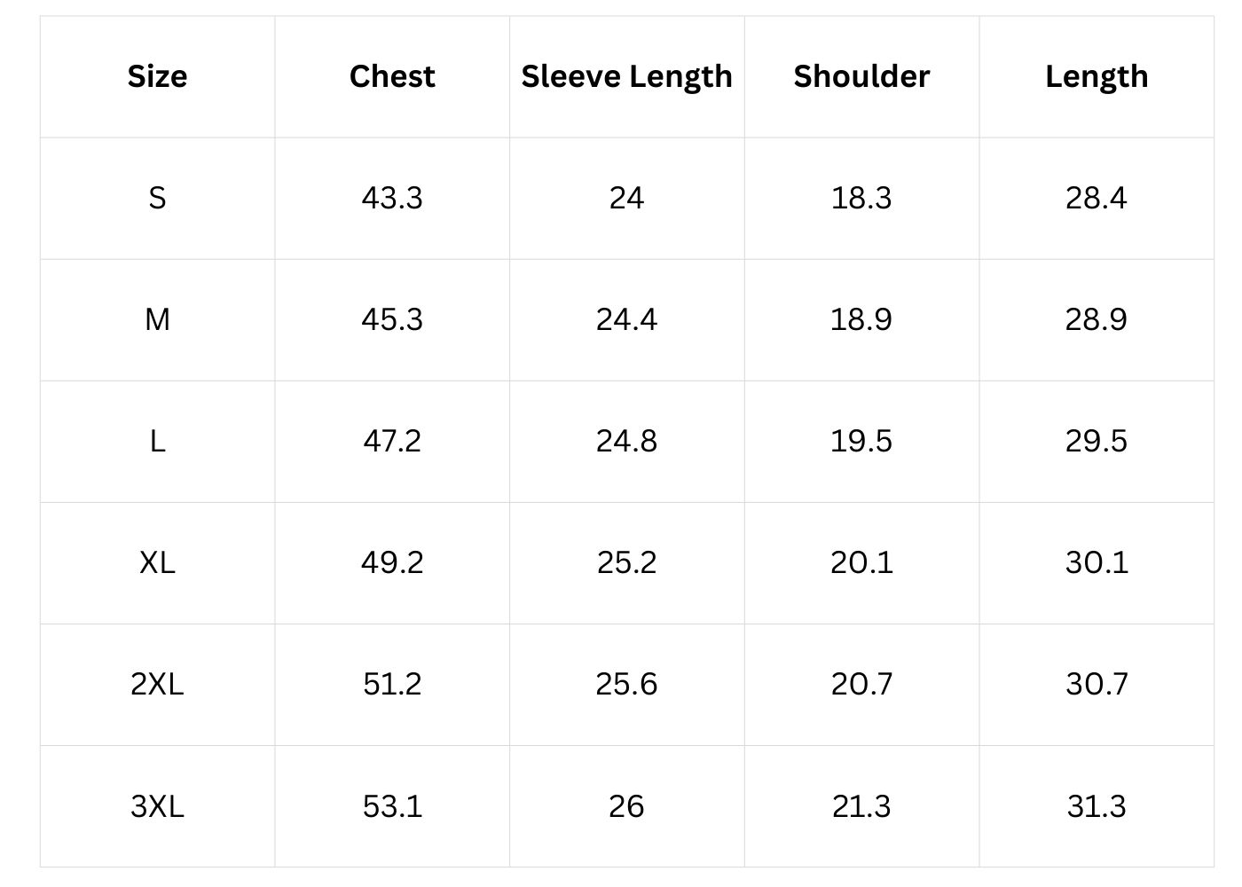Screen dimensions: 1242x887
Task: Click shoulder value 20.1 for size XL
Action: tap(861, 562)
